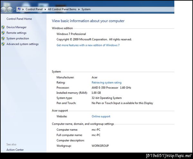Click the computer icon in address bar
Viewport: 193px width, 159px height.
(x=19, y=9)
